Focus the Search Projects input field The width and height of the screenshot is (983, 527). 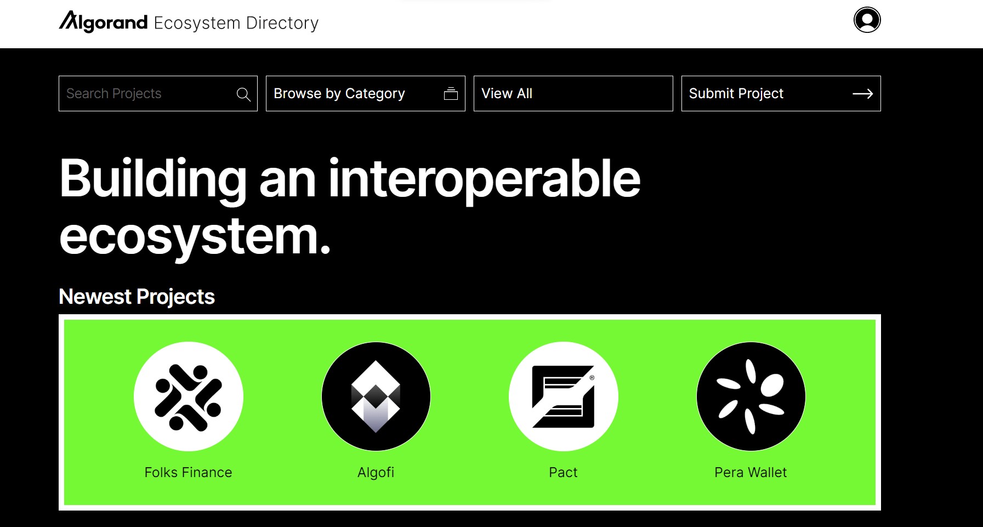click(148, 94)
